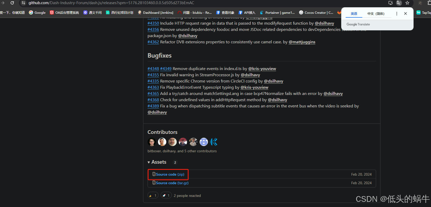This screenshot has height=207, width=431.
Task: Open pull request #4362 link
Action: [x=153, y=42]
